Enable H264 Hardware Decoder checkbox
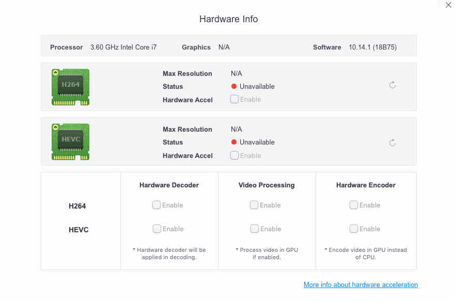Viewport: 455px width, 302px height. coord(156,205)
